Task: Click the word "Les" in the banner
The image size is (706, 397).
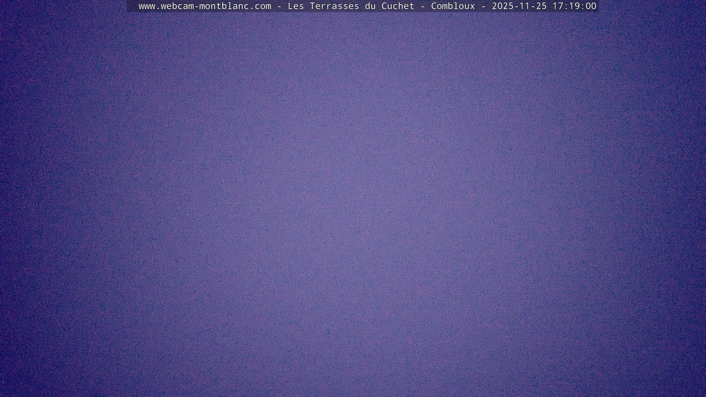Action: tap(296, 6)
